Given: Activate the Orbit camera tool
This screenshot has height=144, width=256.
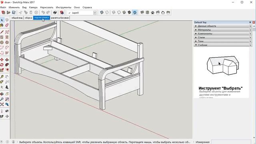Looking at the screenshot, I should [x=2, y=94].
